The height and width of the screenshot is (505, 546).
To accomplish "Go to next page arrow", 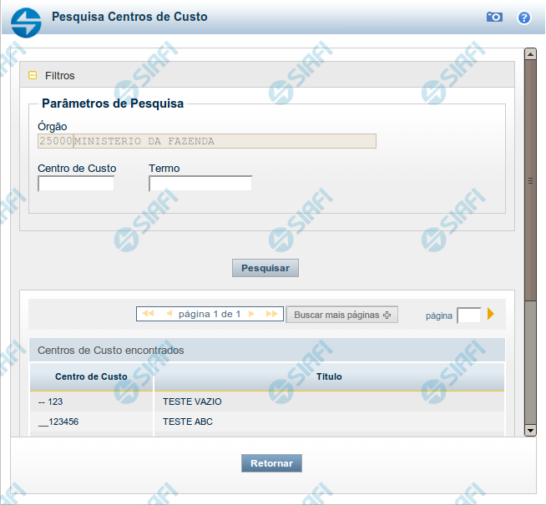I will 250,314.
